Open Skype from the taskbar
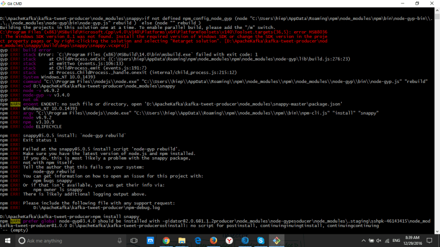Screen dimensions: 440x247 pos(261,241)
